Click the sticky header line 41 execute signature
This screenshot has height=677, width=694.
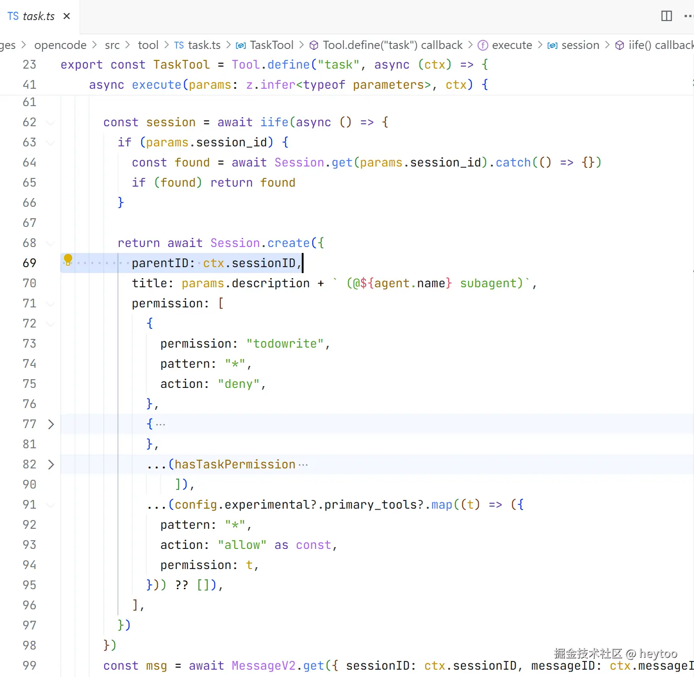point(288,85)
